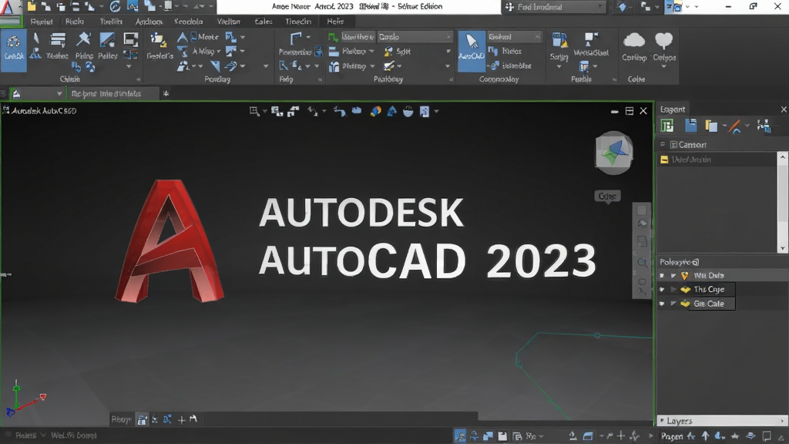Click the blue document icon in the right panel toolbar
Screen dimensions: 789x444
tap(691, 126)
